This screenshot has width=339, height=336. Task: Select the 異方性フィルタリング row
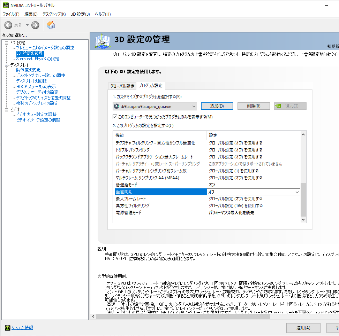pyautogui.click(x=207, y=206)
